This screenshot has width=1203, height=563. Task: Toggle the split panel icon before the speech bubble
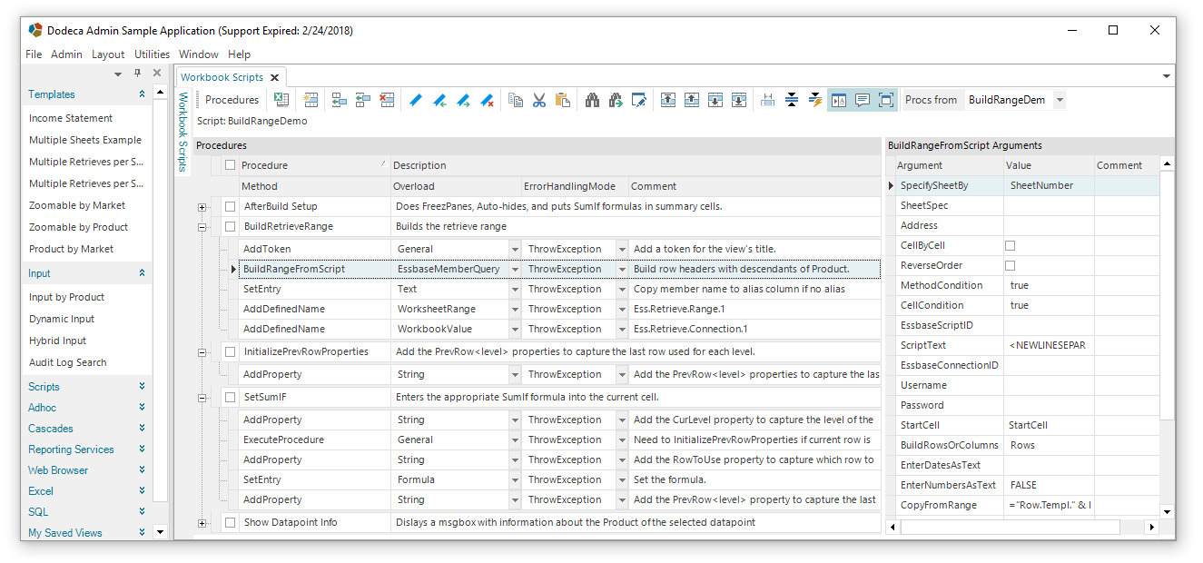tap(839, 100)
